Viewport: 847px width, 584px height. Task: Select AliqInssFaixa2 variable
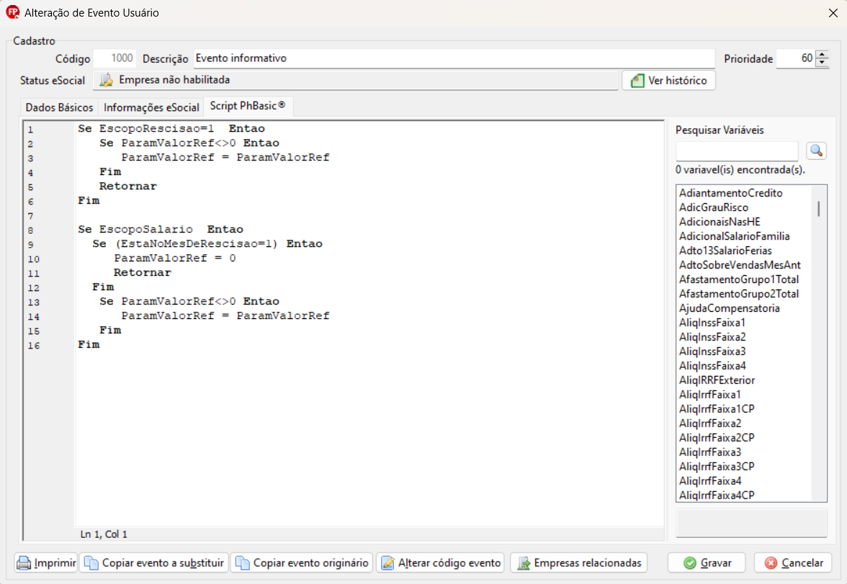coord(712,337)
